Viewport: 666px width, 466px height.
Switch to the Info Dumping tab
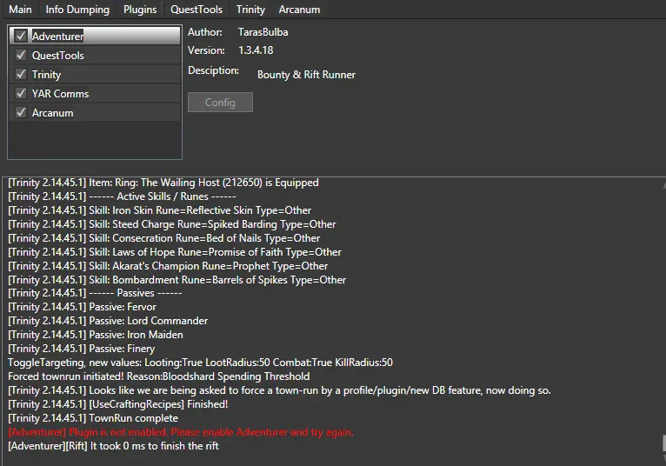77,10
